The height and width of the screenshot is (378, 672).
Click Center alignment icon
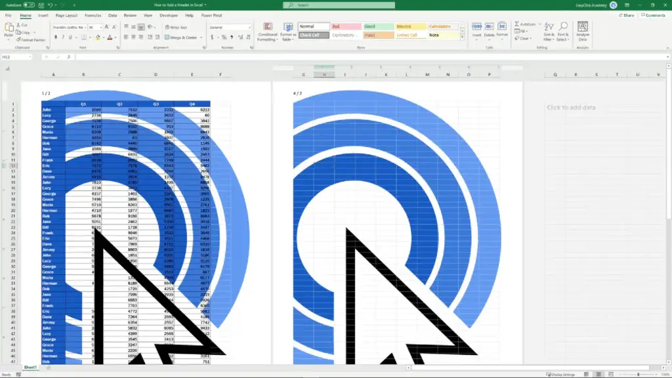point(133,37)
